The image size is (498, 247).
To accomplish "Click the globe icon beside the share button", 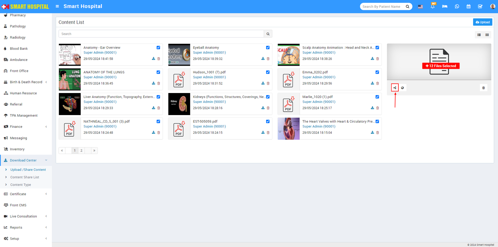I will [402, 88].
